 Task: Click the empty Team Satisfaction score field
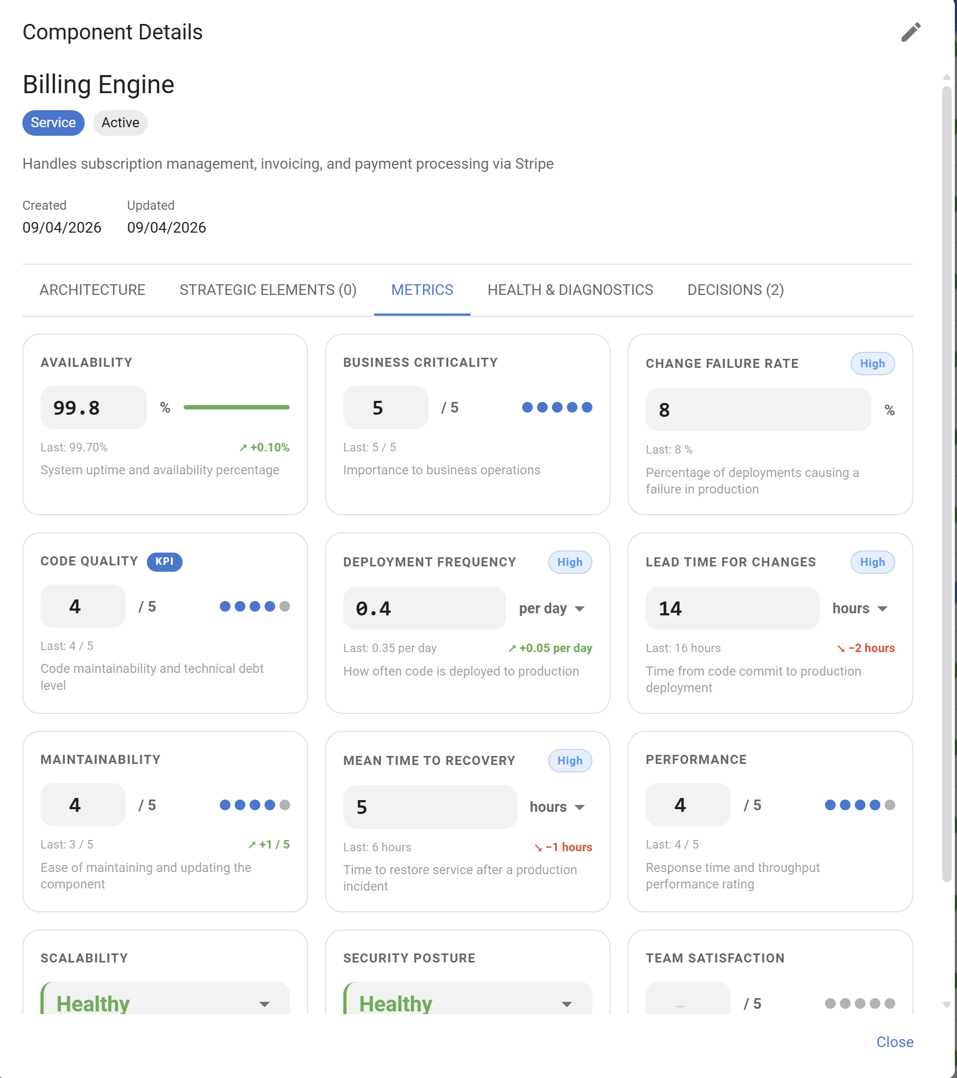pyautogui.click(x=688, y=999)
